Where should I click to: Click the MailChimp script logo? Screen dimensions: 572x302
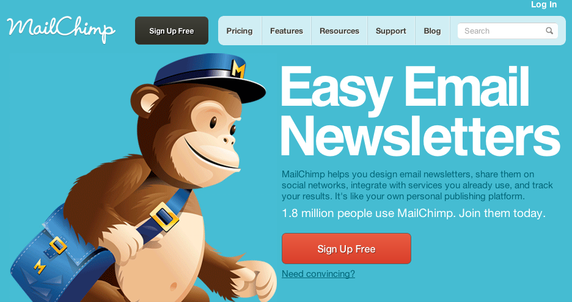61,31
